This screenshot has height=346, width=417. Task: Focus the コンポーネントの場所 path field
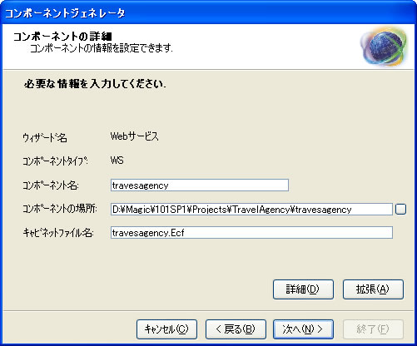[251, 210]
